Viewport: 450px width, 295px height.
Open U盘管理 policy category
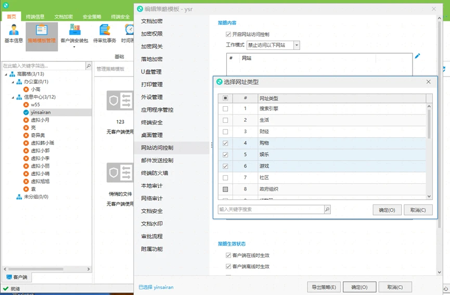[151, 72]
